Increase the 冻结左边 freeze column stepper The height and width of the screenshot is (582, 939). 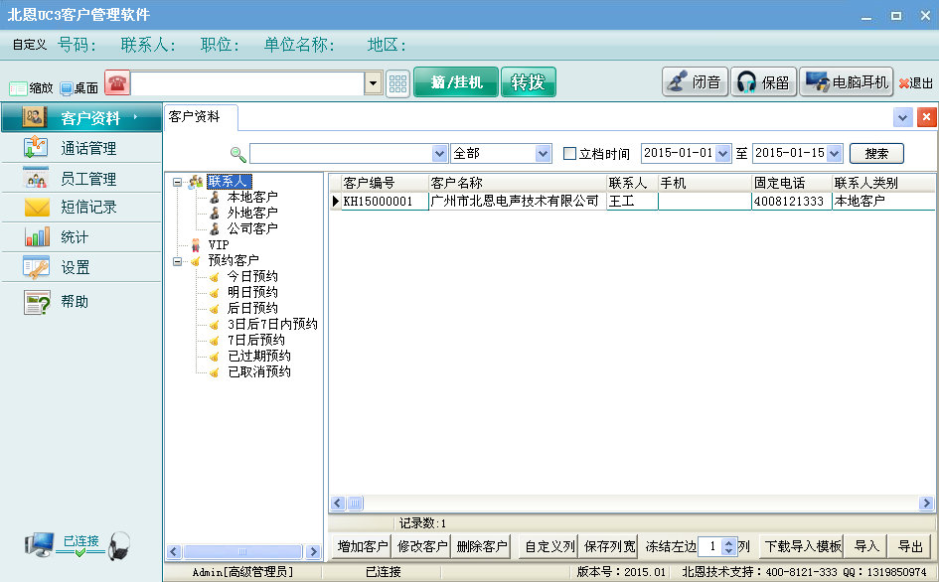point(727,541)
